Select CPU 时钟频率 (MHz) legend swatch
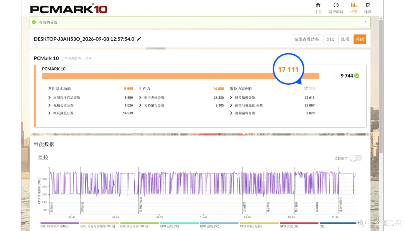Image resolution: width=405 pixels, height=231 pixels. coord(60,223)
